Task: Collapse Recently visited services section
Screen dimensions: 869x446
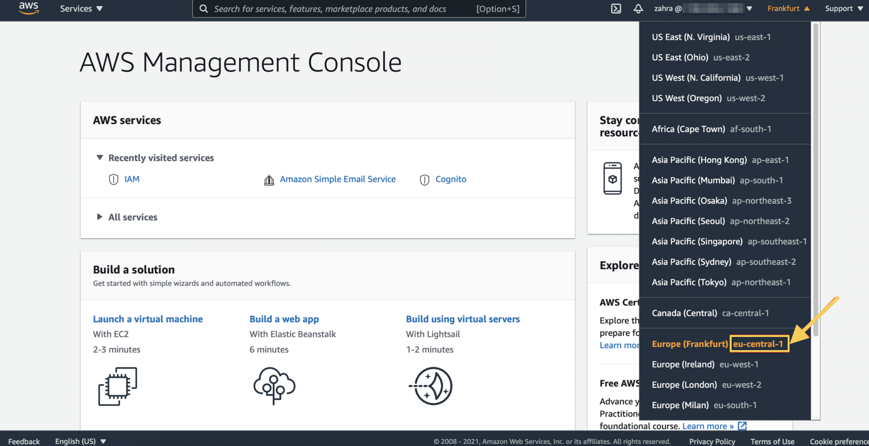Action: pyautogui.click(x=155, y=158)
